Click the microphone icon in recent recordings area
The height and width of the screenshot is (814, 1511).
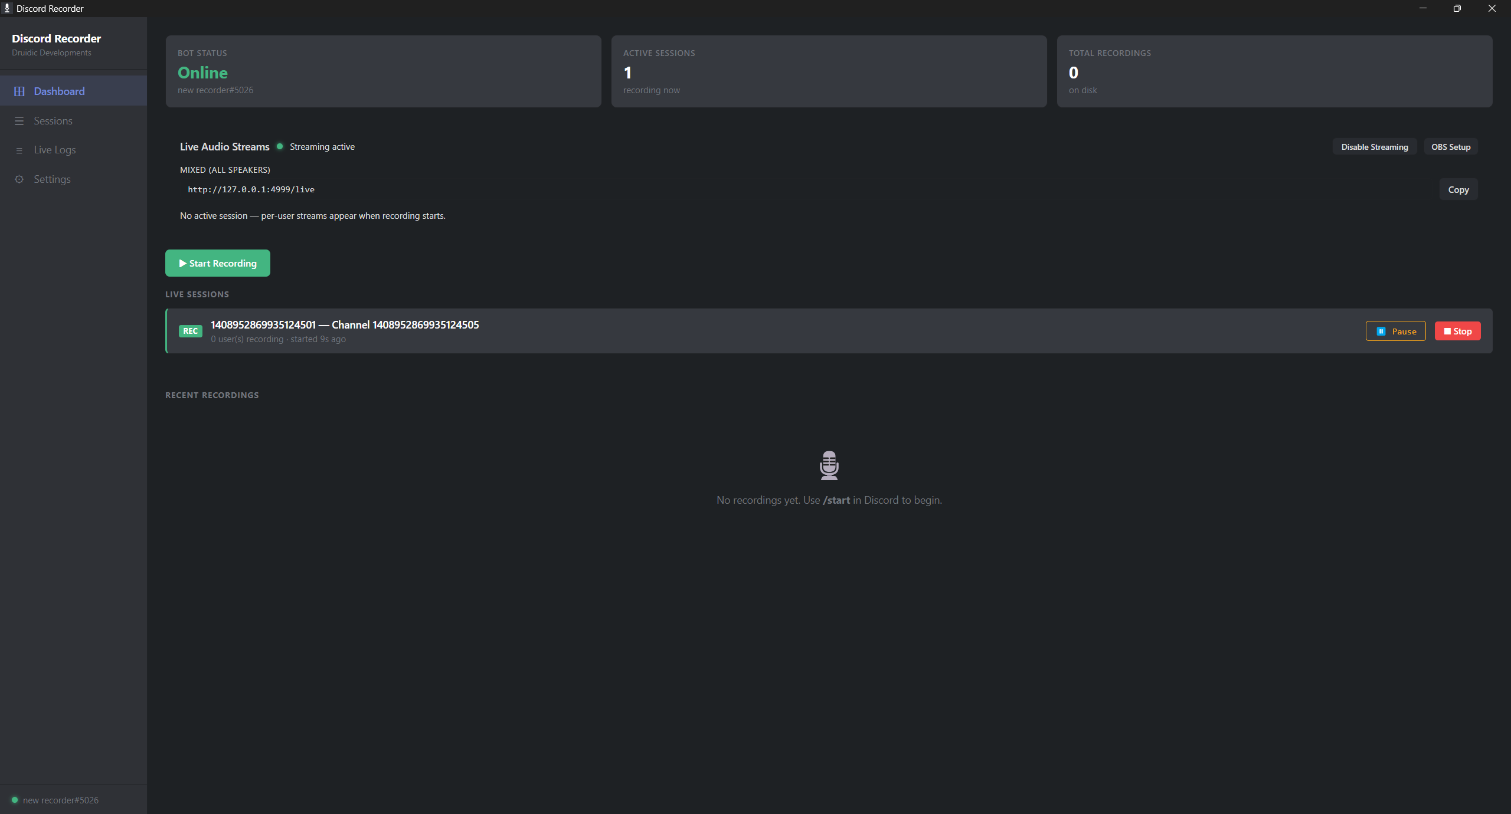(x=829, y=465)
